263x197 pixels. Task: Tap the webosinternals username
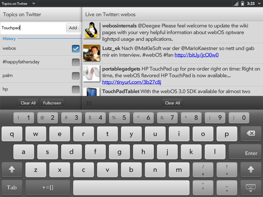[119, 26]
